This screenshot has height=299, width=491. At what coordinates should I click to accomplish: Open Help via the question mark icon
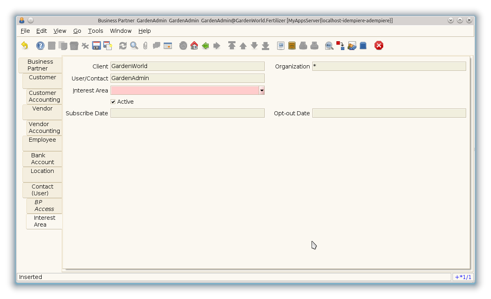(40, 46)
